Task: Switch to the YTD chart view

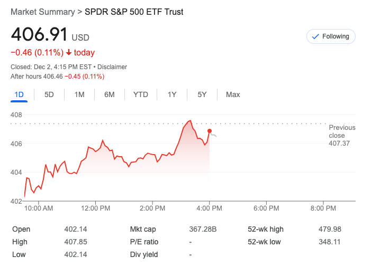Action: tap(140, 94)
